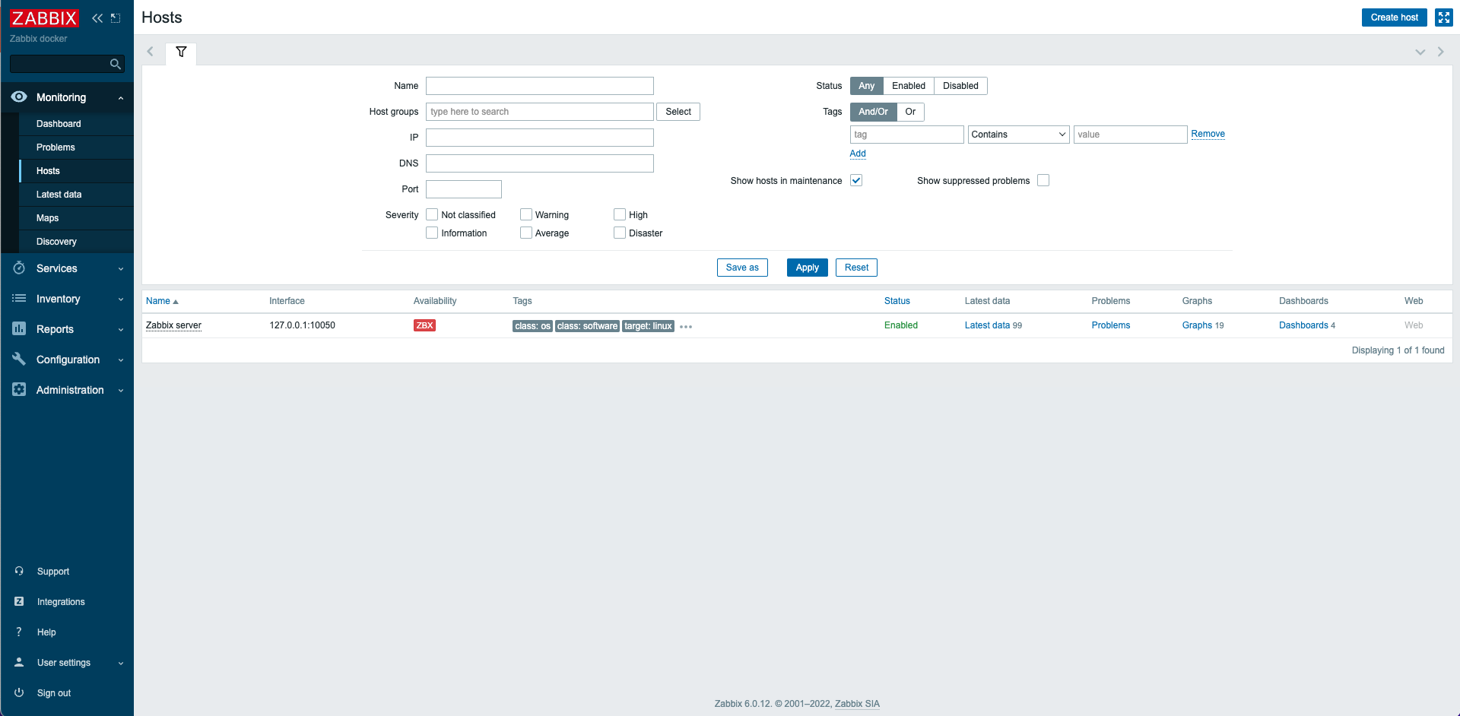The image size is (1460, 716).
Task: Collapse the sidebar with the double-chevron icon
Action: coord(97,17)
